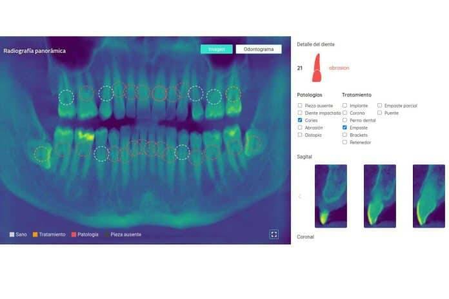Click the previous arrow beside sagittal images
The width and height of the screenshot is (449, 299).
click(x=299, y=196)
